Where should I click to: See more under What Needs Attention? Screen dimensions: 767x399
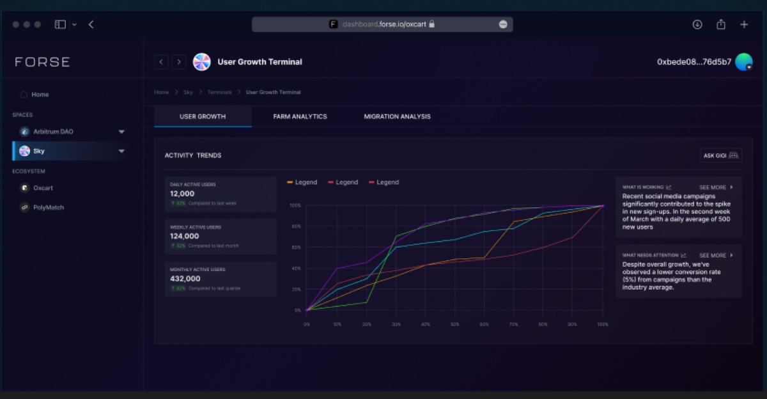point(716,255)
